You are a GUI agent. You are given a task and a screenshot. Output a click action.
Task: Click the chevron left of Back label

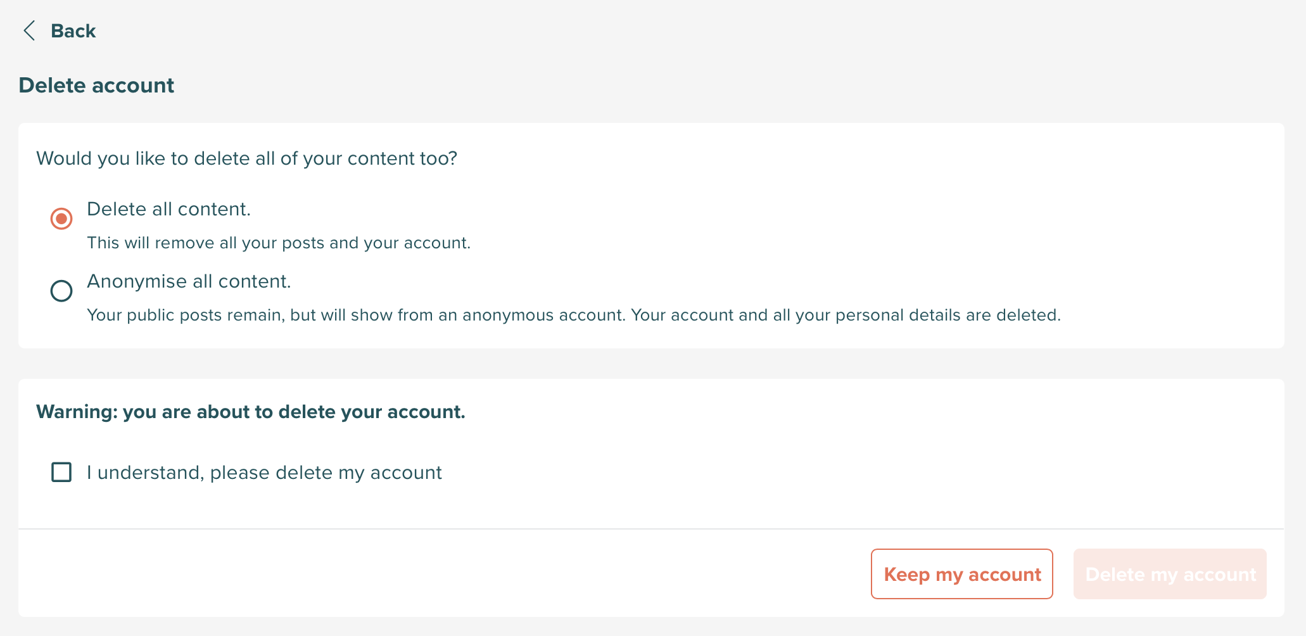(x=29, y=30)
